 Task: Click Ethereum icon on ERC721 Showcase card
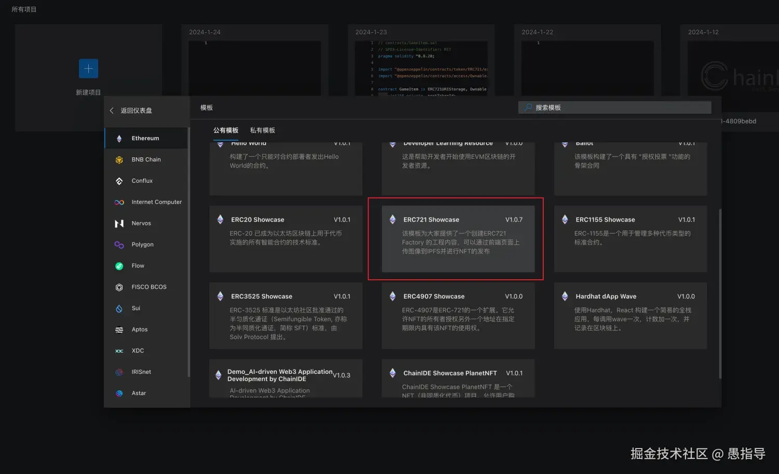393,220
